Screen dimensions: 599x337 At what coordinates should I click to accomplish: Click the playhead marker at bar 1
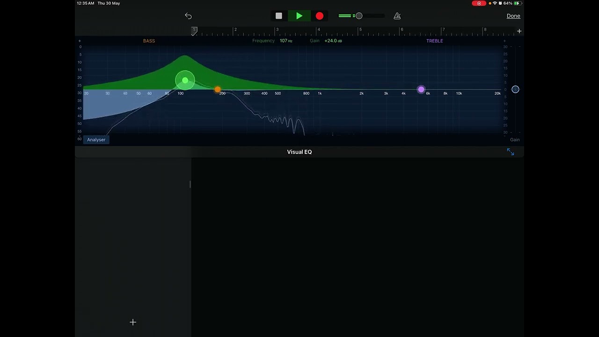tap(194, 31)
